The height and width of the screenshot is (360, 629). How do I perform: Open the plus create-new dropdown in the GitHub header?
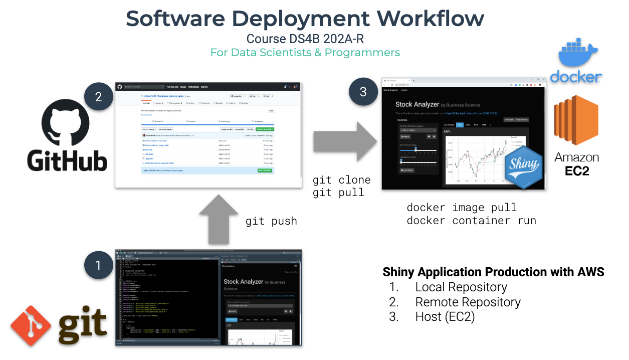291,87
